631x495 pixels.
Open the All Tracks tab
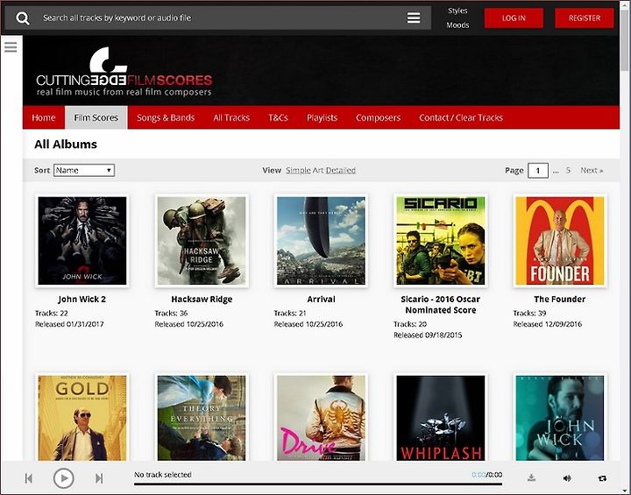[231, 117]
